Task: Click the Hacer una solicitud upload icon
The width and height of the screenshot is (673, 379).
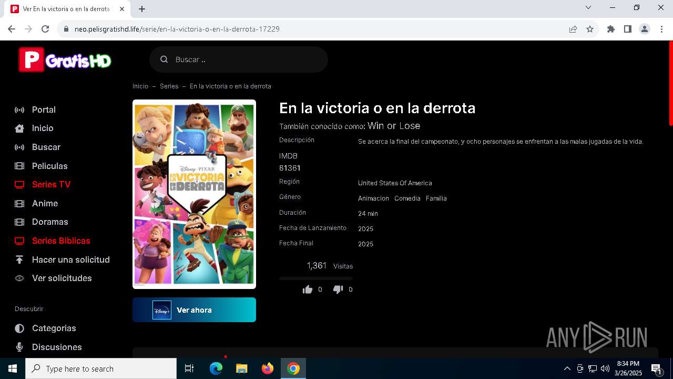Action: coord(19,260)
